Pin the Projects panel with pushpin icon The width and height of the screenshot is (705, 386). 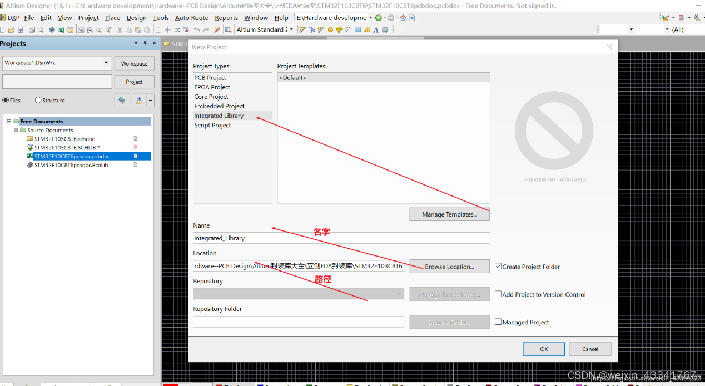(x=145, y=43)
